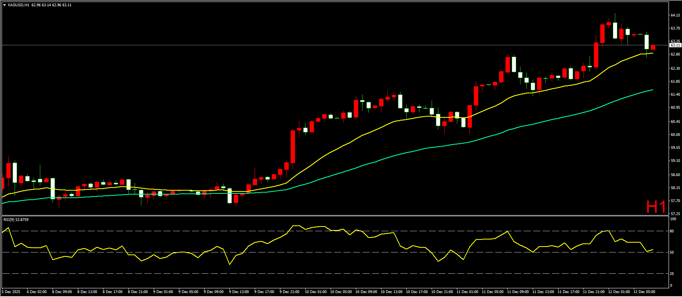Image resolution: width=682 pixels, height=297 pixels.
Task: Select the tall red candle at 9 Dec 21:00
Action: point(293,146)
